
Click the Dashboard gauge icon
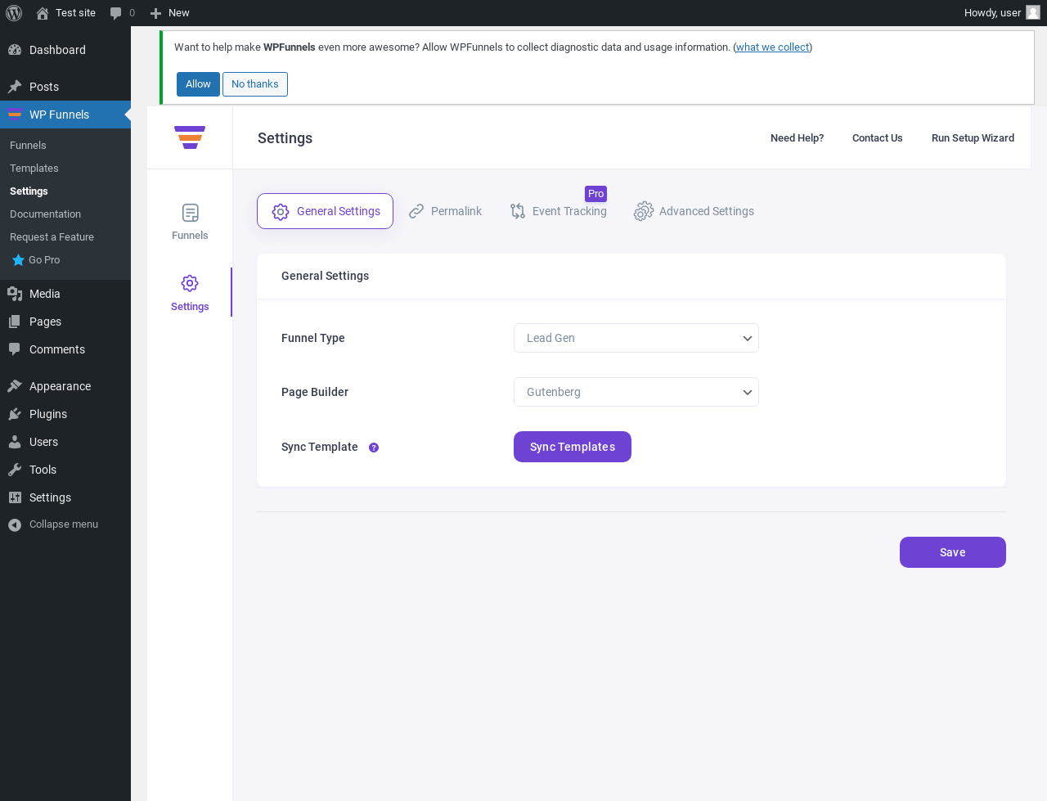click(15, 50)
